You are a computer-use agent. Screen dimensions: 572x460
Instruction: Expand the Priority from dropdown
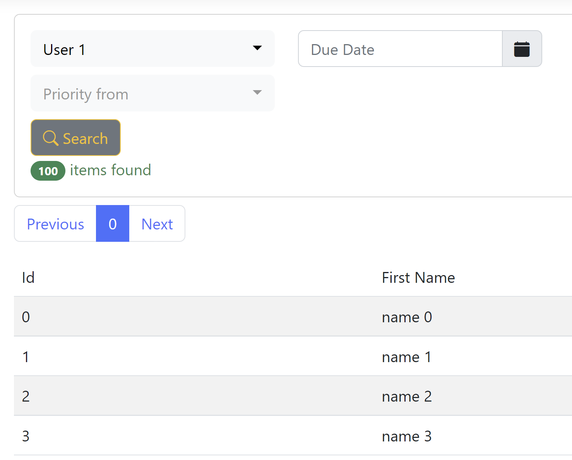pos(152,93)
